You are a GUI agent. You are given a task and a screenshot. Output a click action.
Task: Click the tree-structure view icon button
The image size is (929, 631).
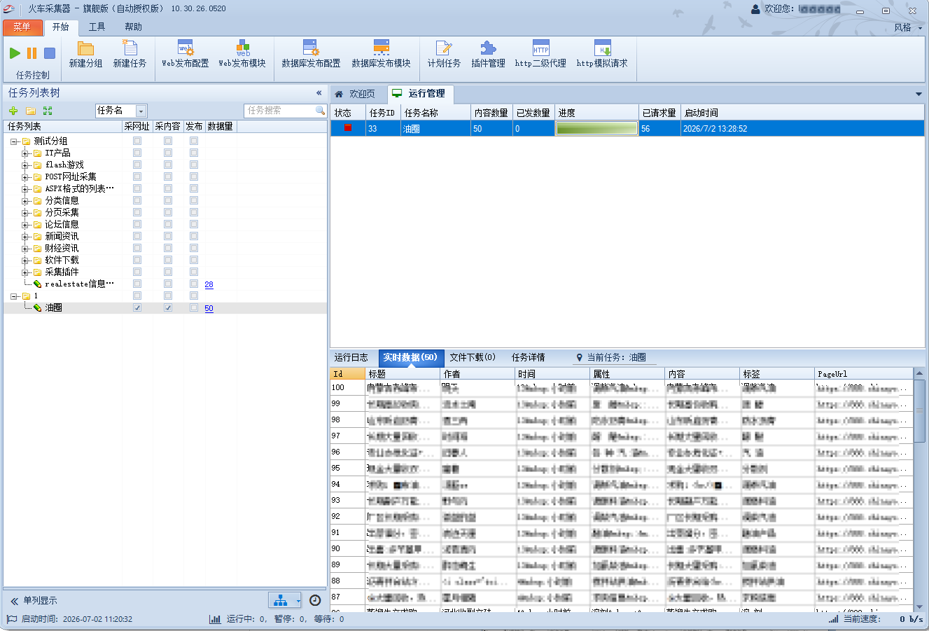click(281, 600)
